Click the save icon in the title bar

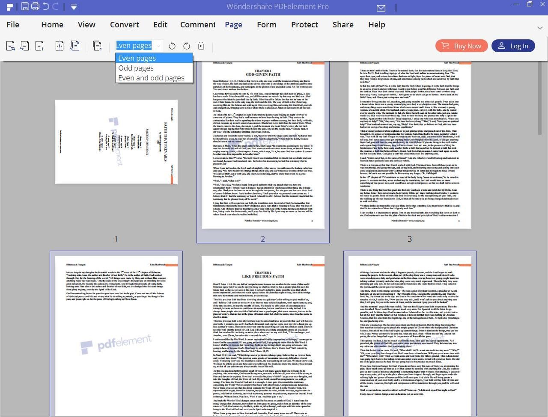coord(25,6)
